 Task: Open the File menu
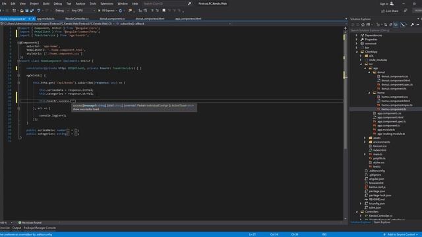[x=4, y=4]
